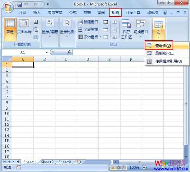Click the Select All corner button
Image resolution: width=190 pixels, height=172 pixels.
7,59
